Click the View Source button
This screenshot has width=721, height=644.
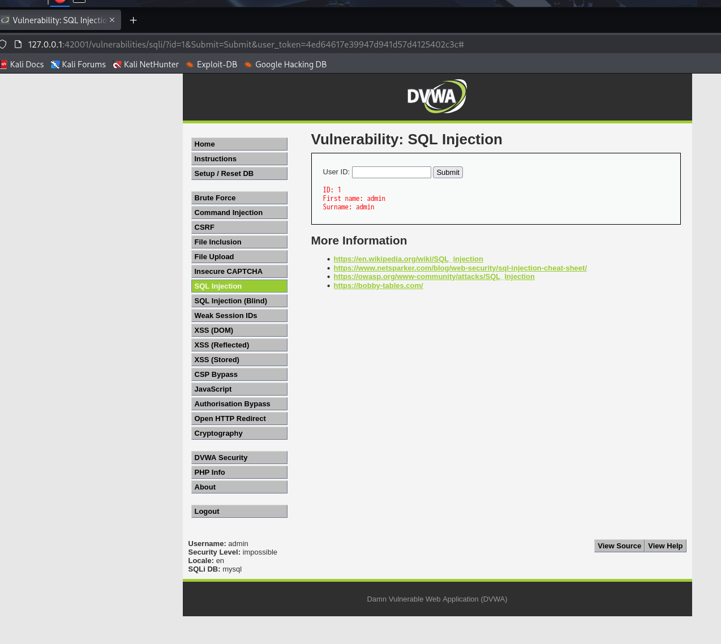[x=619, y=546]
